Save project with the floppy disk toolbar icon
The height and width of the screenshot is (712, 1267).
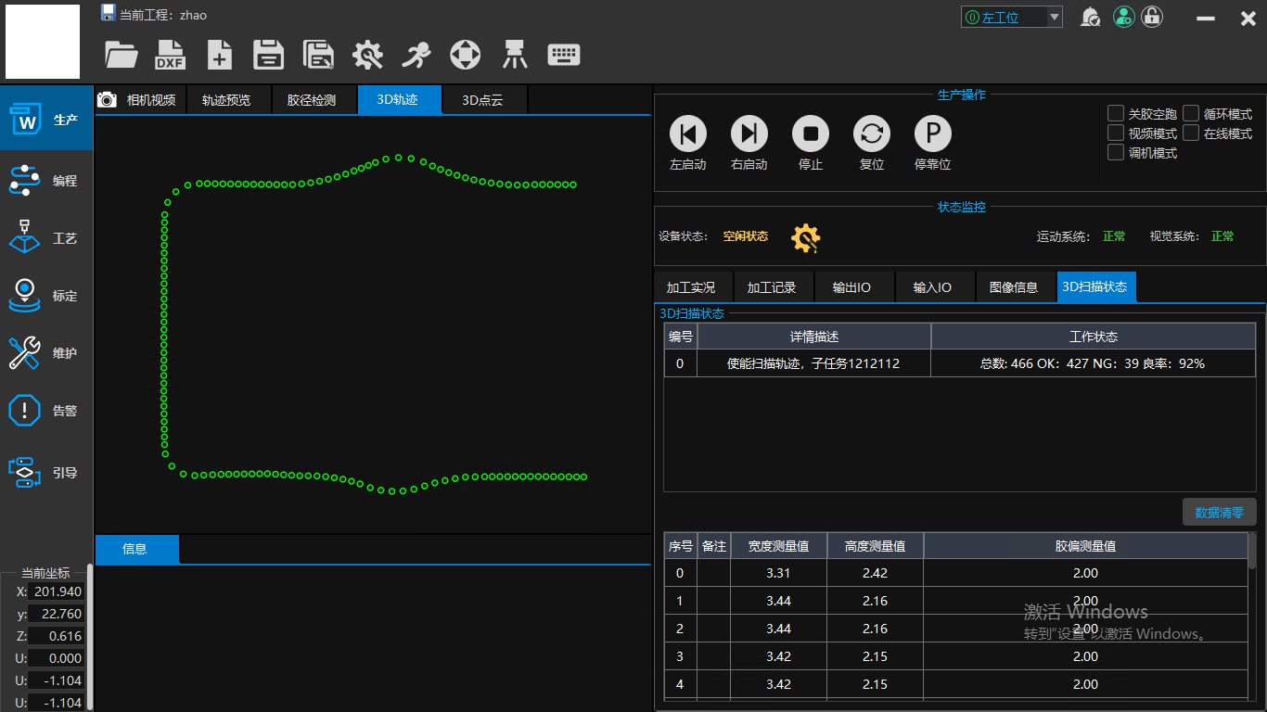(x=269, y=55)
